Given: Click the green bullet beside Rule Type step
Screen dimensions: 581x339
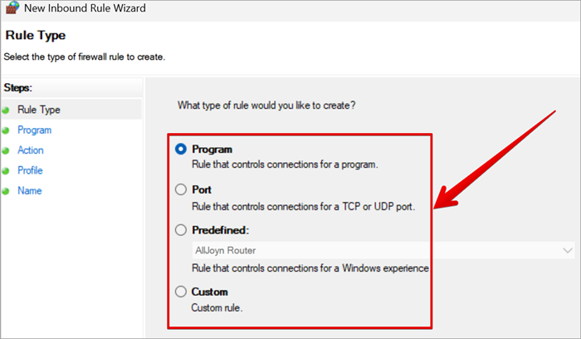Looking at the screenshot, I should point(7,111).
